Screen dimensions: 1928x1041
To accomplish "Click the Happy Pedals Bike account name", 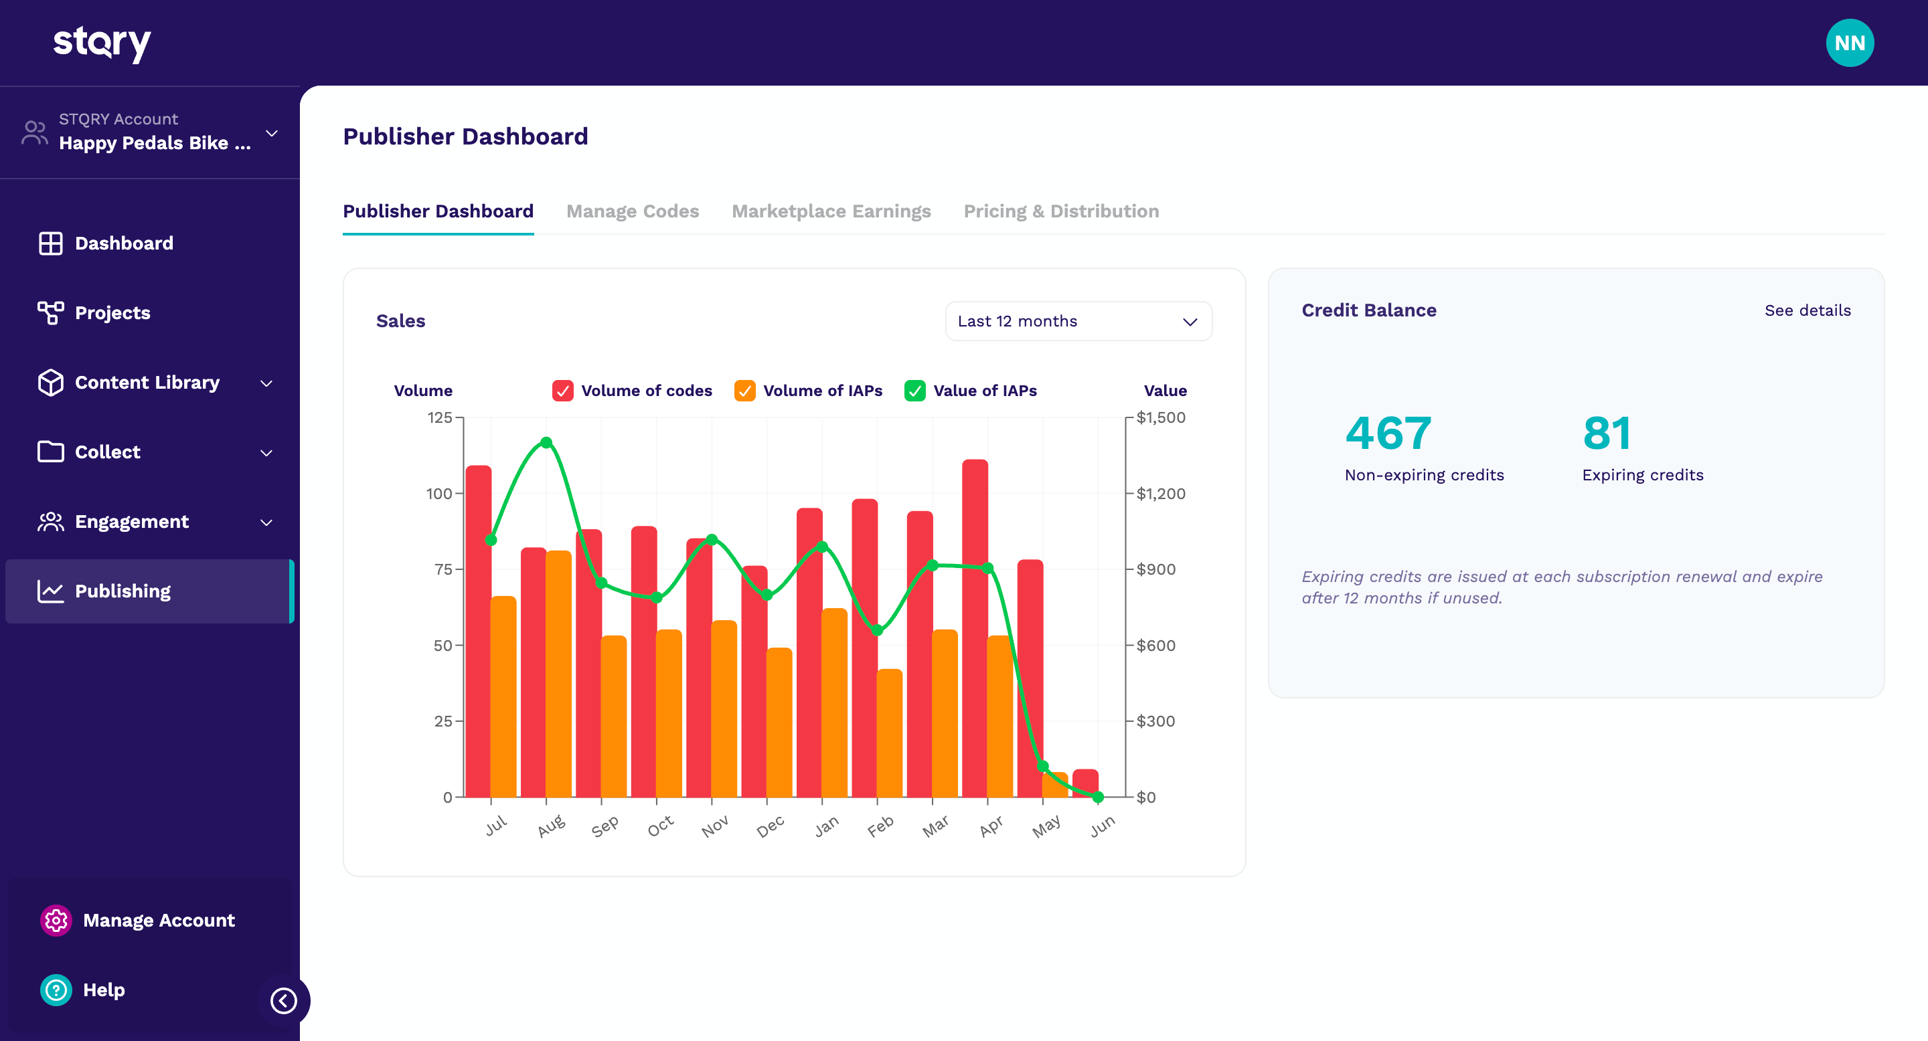I will point(154,143).
